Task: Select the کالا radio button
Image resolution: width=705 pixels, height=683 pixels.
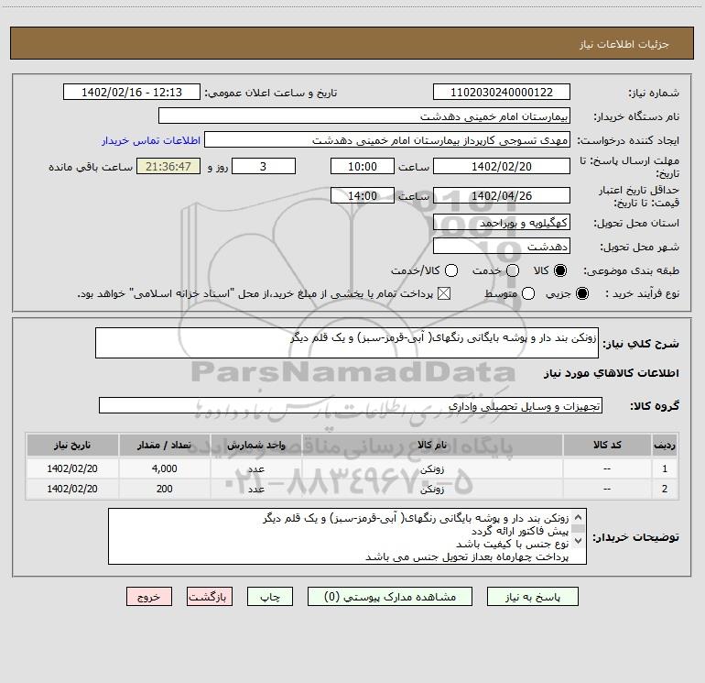Action: click(x=560, y=270)
